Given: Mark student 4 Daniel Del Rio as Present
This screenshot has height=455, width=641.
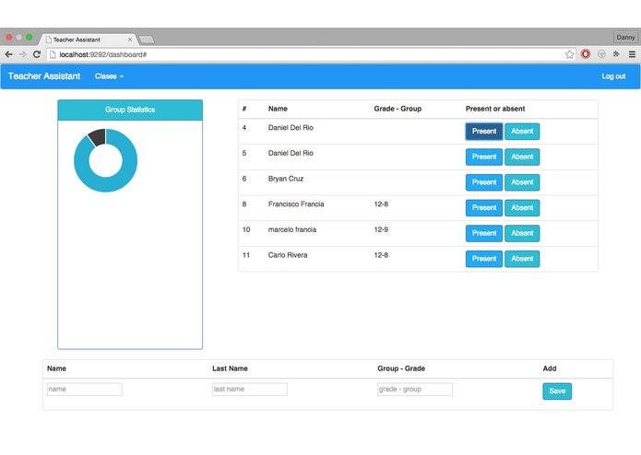Looking at the screenshot, I should coord(484,132).
